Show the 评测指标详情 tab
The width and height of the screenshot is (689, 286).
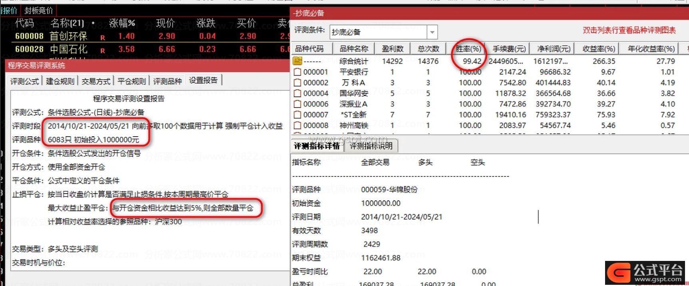tap(317, 146)
